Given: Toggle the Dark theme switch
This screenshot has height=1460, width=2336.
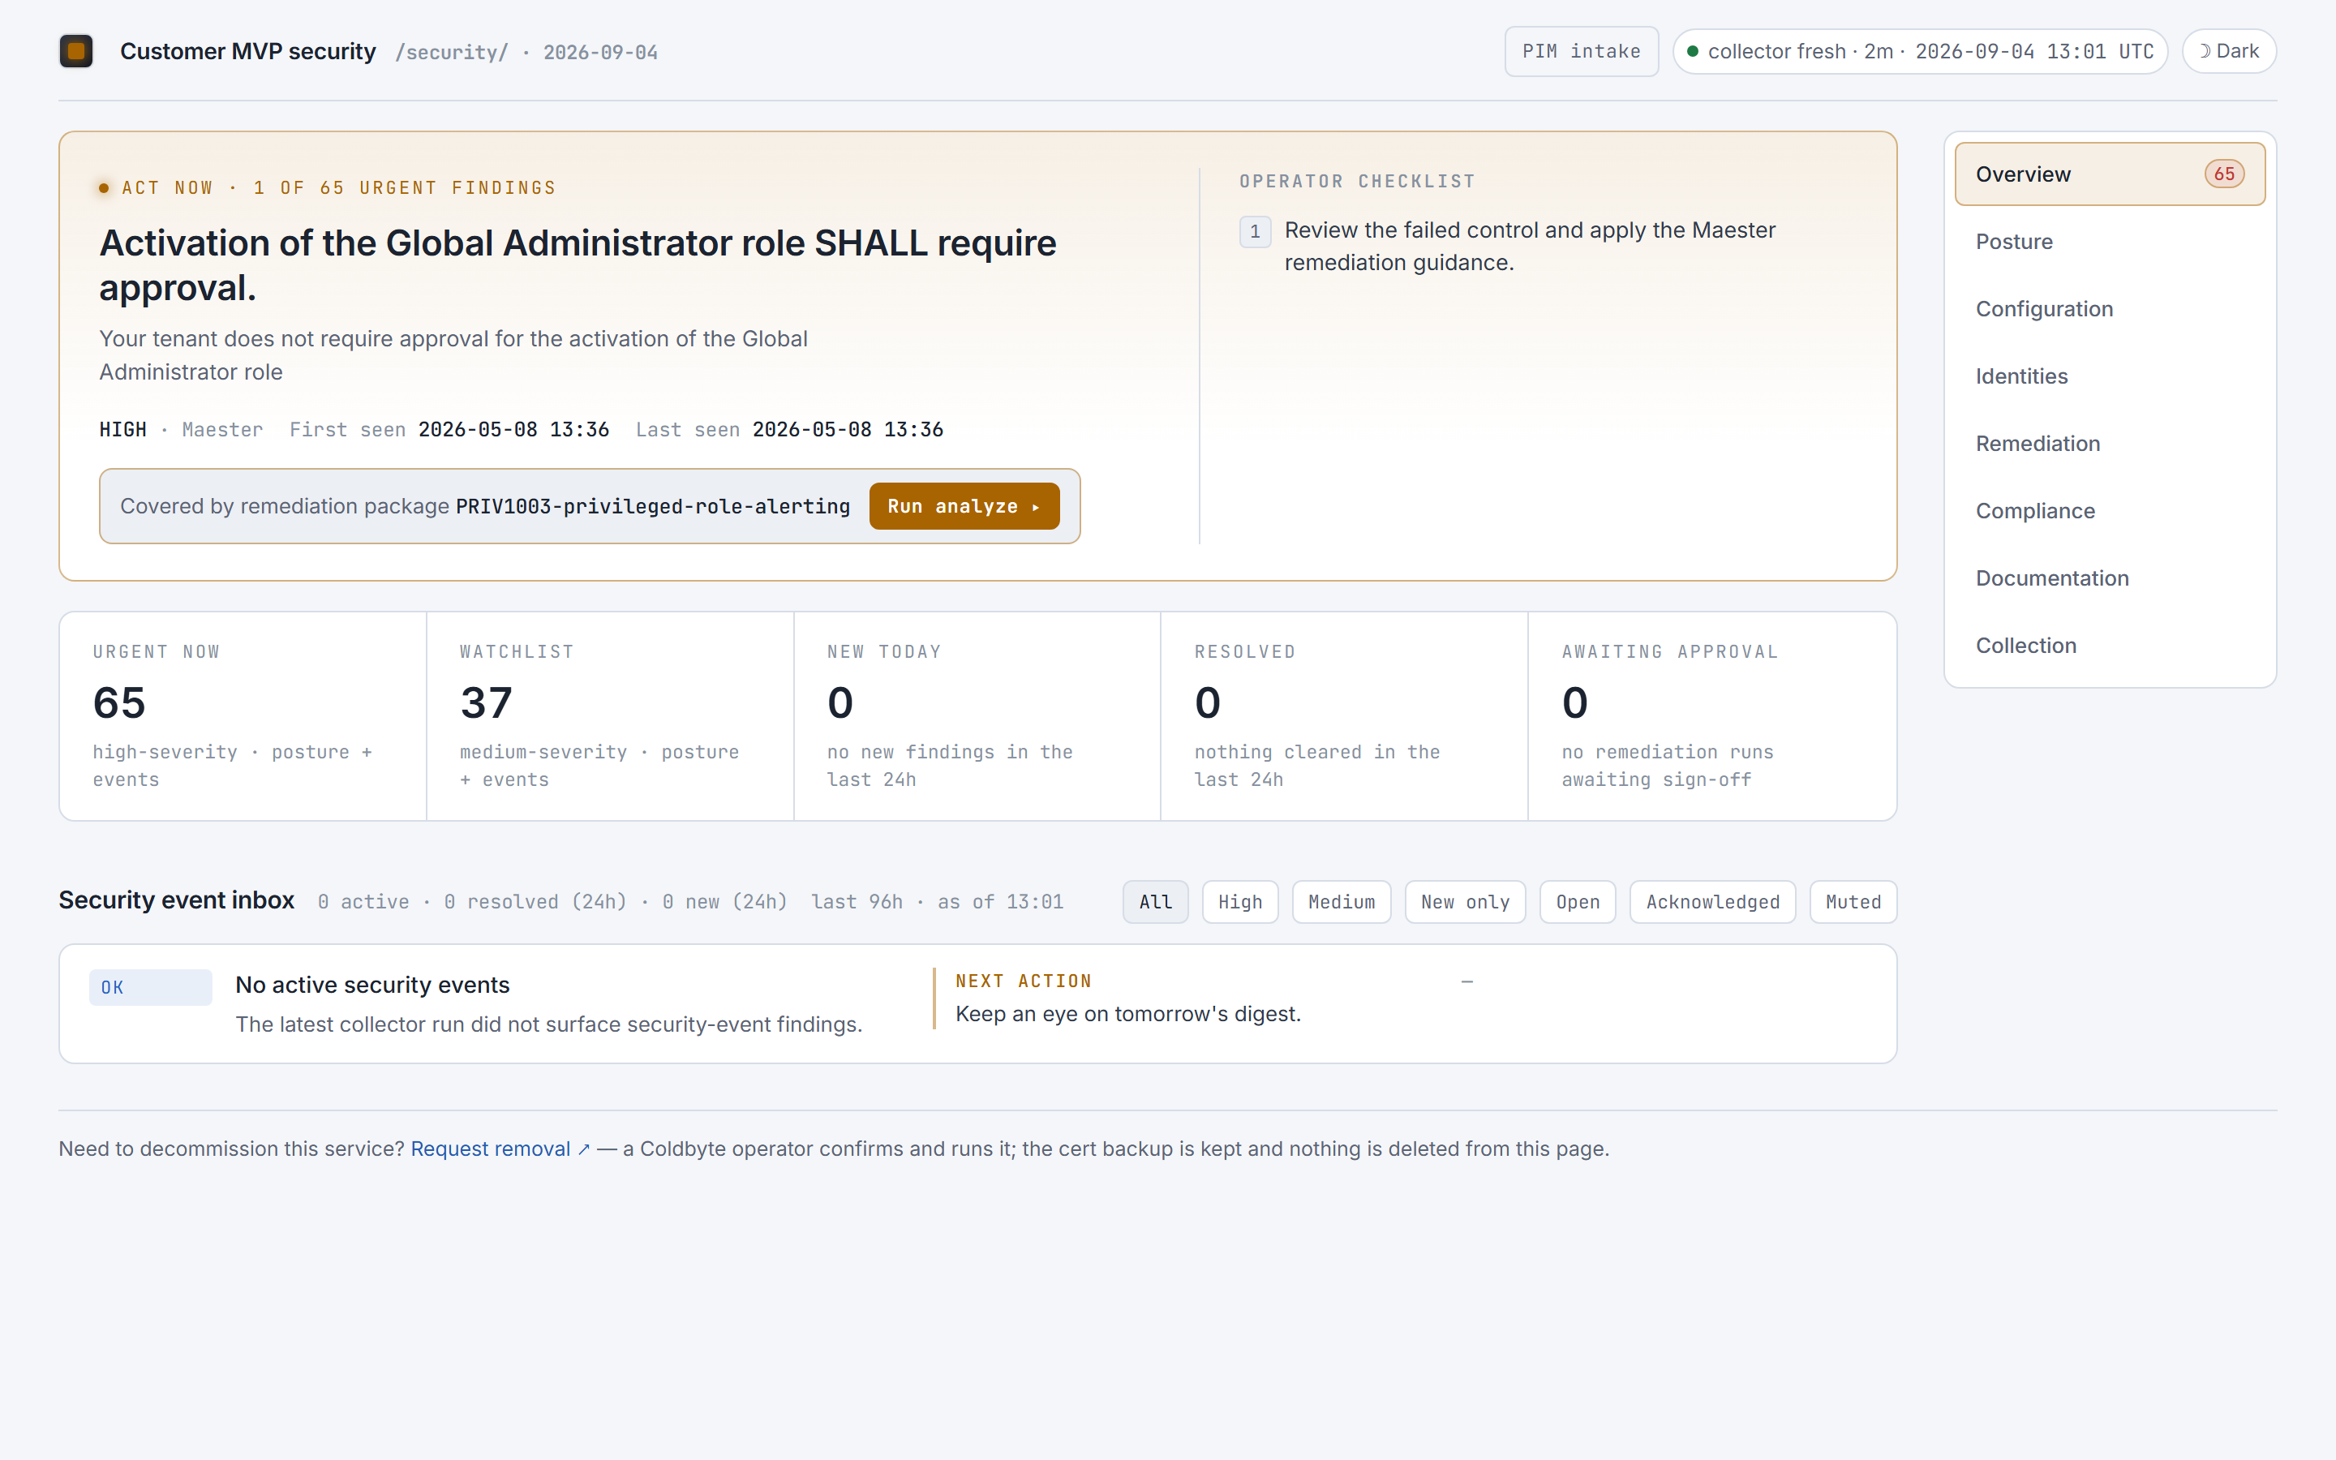Looking at the screenshot, I should coord(2229,51).
